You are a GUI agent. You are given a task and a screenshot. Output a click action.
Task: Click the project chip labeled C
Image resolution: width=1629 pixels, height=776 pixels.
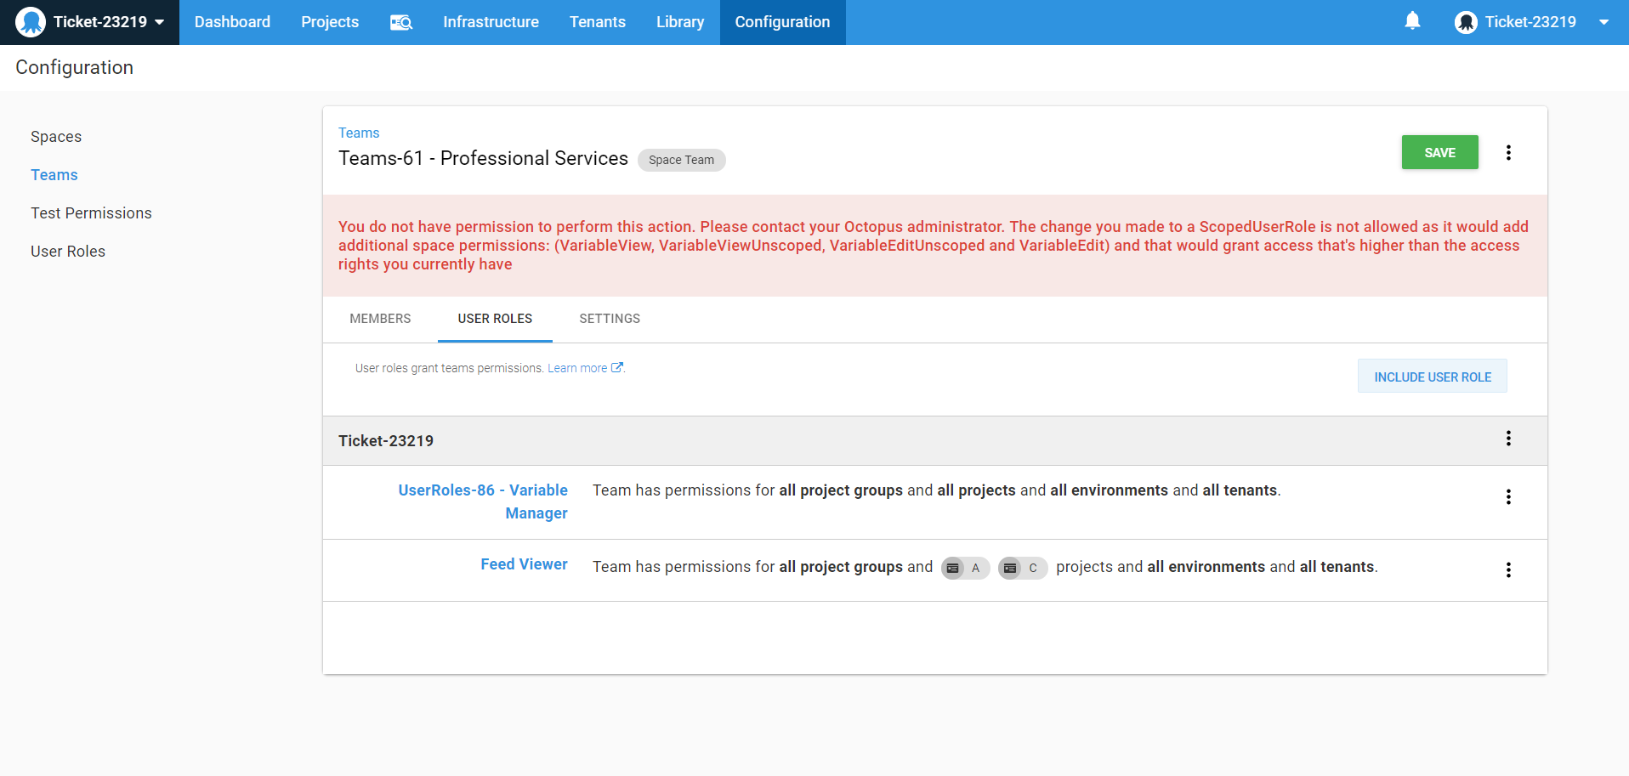[1022, 568]
